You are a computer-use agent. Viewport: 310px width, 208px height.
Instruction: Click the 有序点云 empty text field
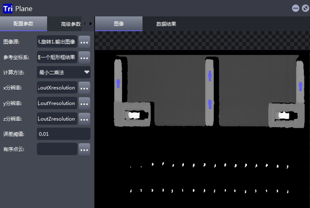pos(57,149)
